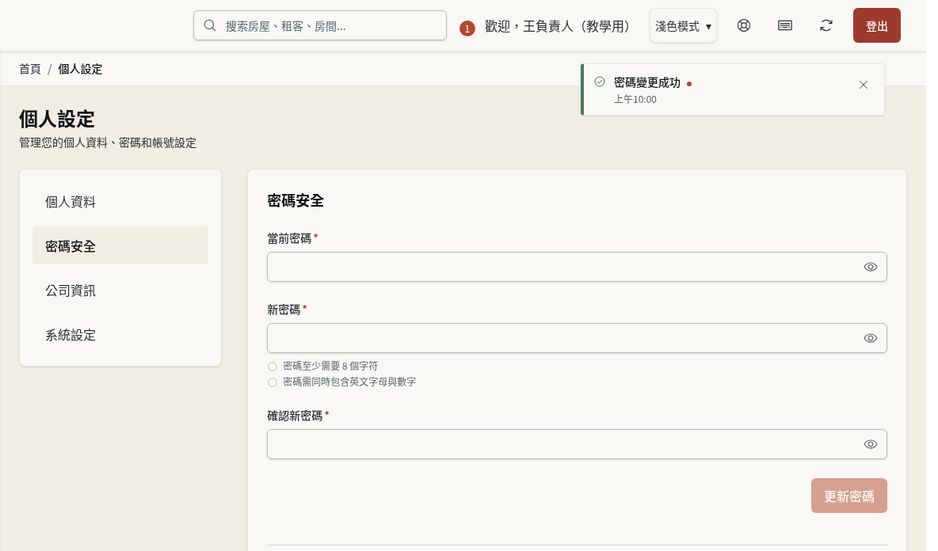Select the 密碼安全 sidebar tab
The image size is (938, 551).
click(120, 245)
